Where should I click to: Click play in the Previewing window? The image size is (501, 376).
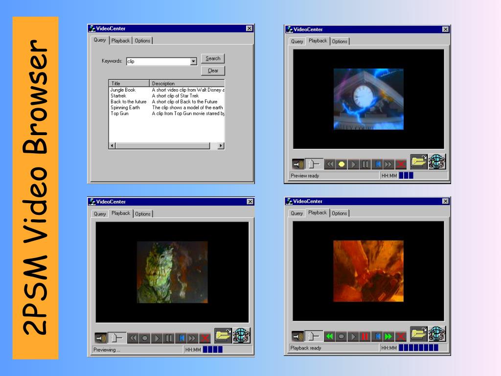tap(157, 338)
